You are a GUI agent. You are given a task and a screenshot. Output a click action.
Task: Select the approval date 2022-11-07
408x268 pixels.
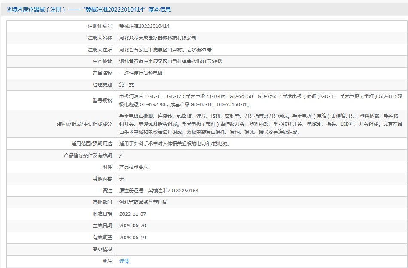pyautogui.click(x=133, y=214)
